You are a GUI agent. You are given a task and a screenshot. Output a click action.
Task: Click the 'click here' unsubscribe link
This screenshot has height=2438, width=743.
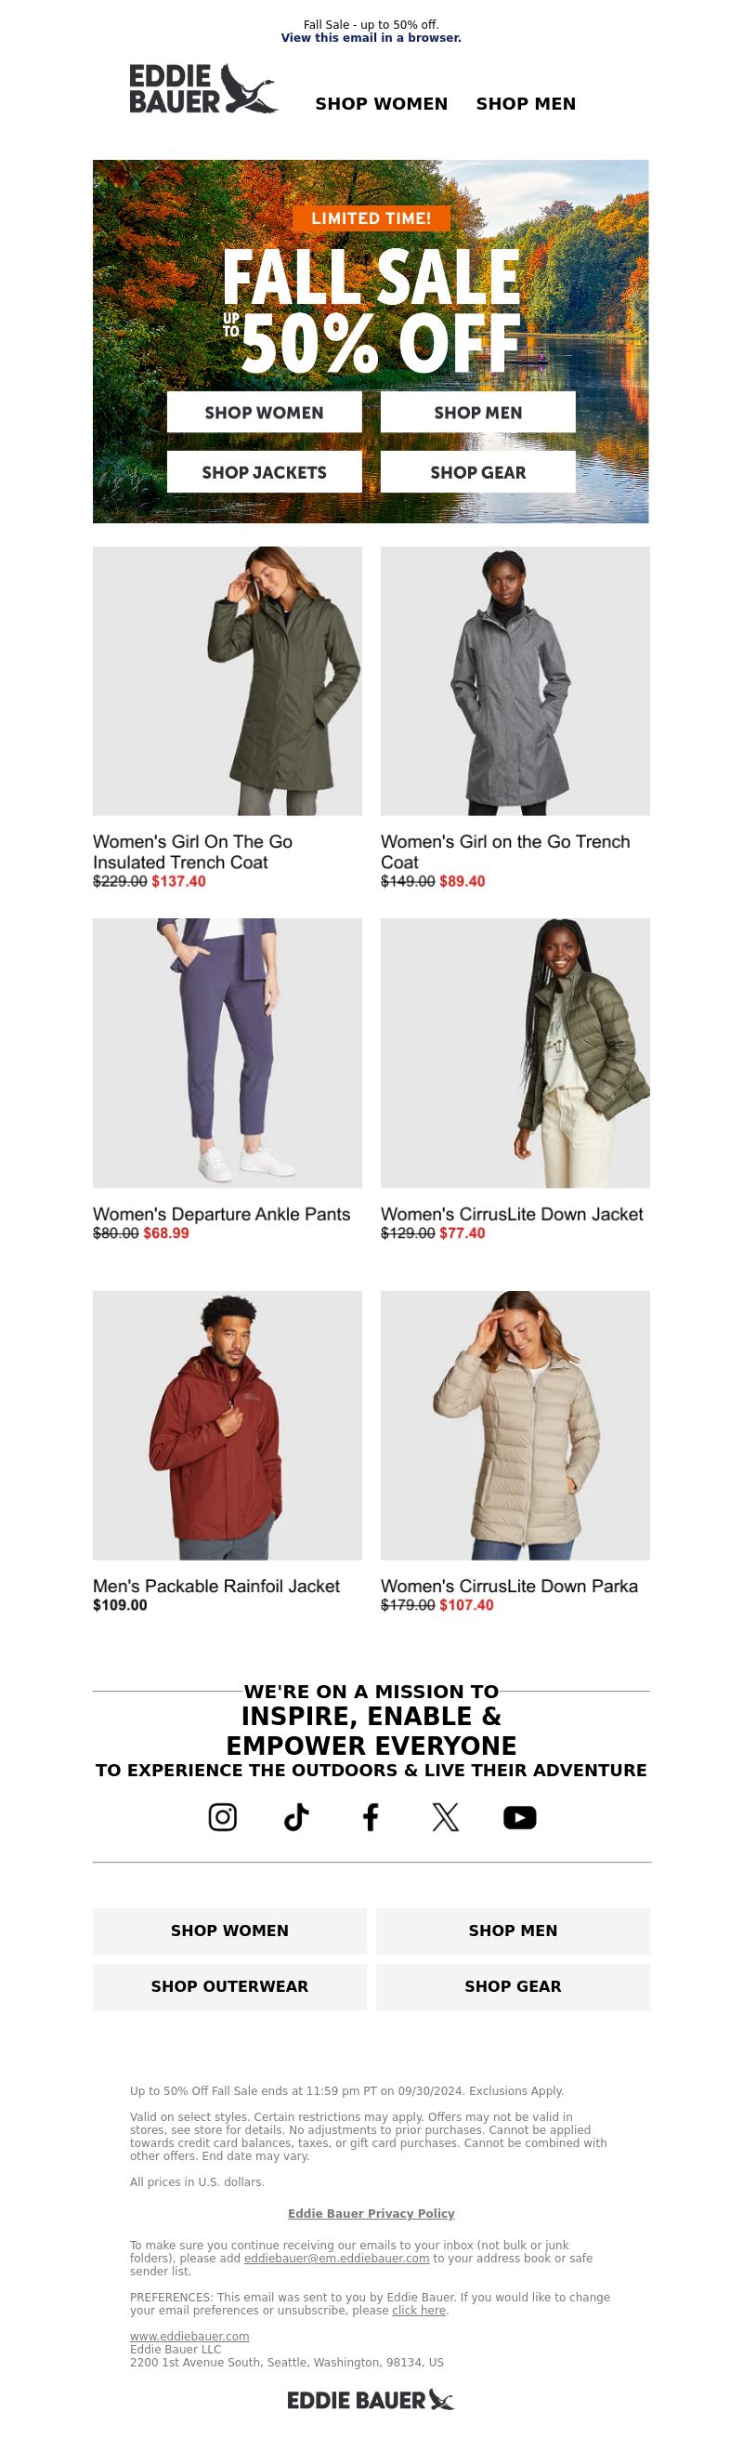click(419, 2310)
